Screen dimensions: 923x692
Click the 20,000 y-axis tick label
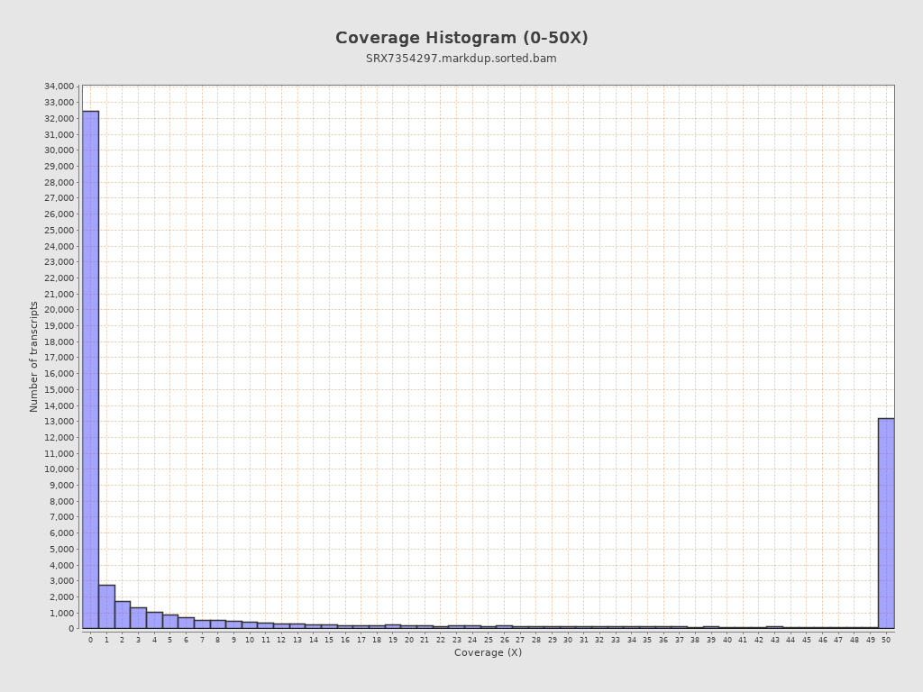[59, 310]
